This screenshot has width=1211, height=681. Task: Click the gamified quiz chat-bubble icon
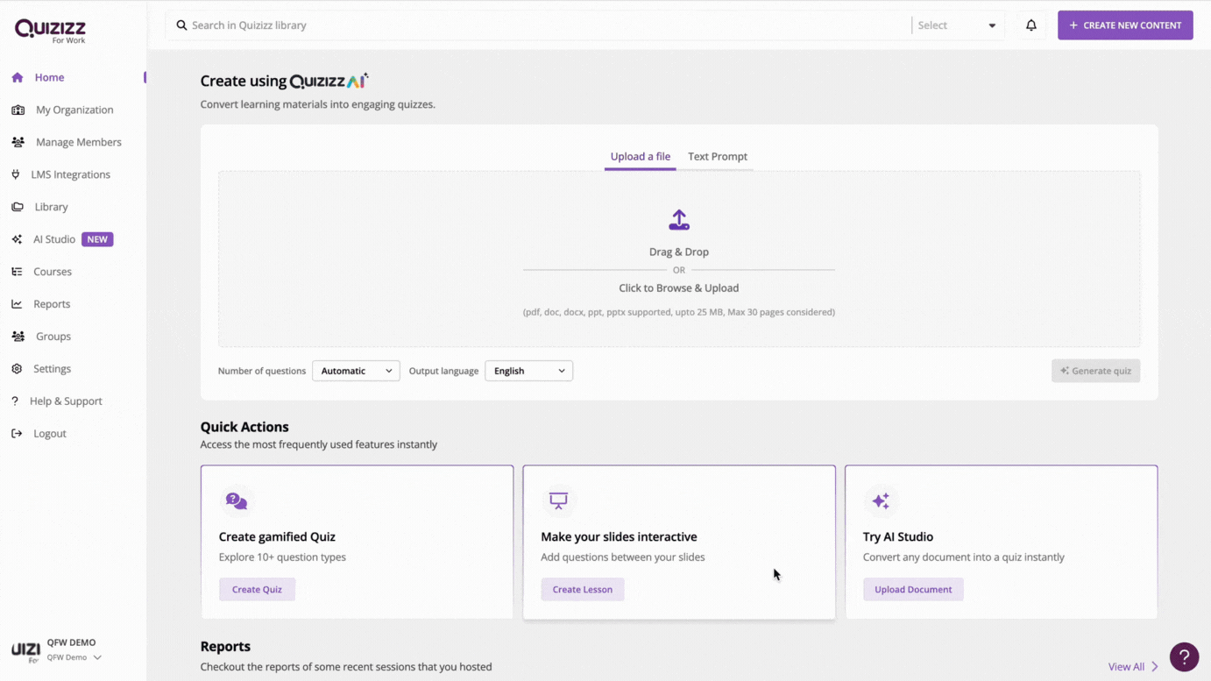(237, 501)
